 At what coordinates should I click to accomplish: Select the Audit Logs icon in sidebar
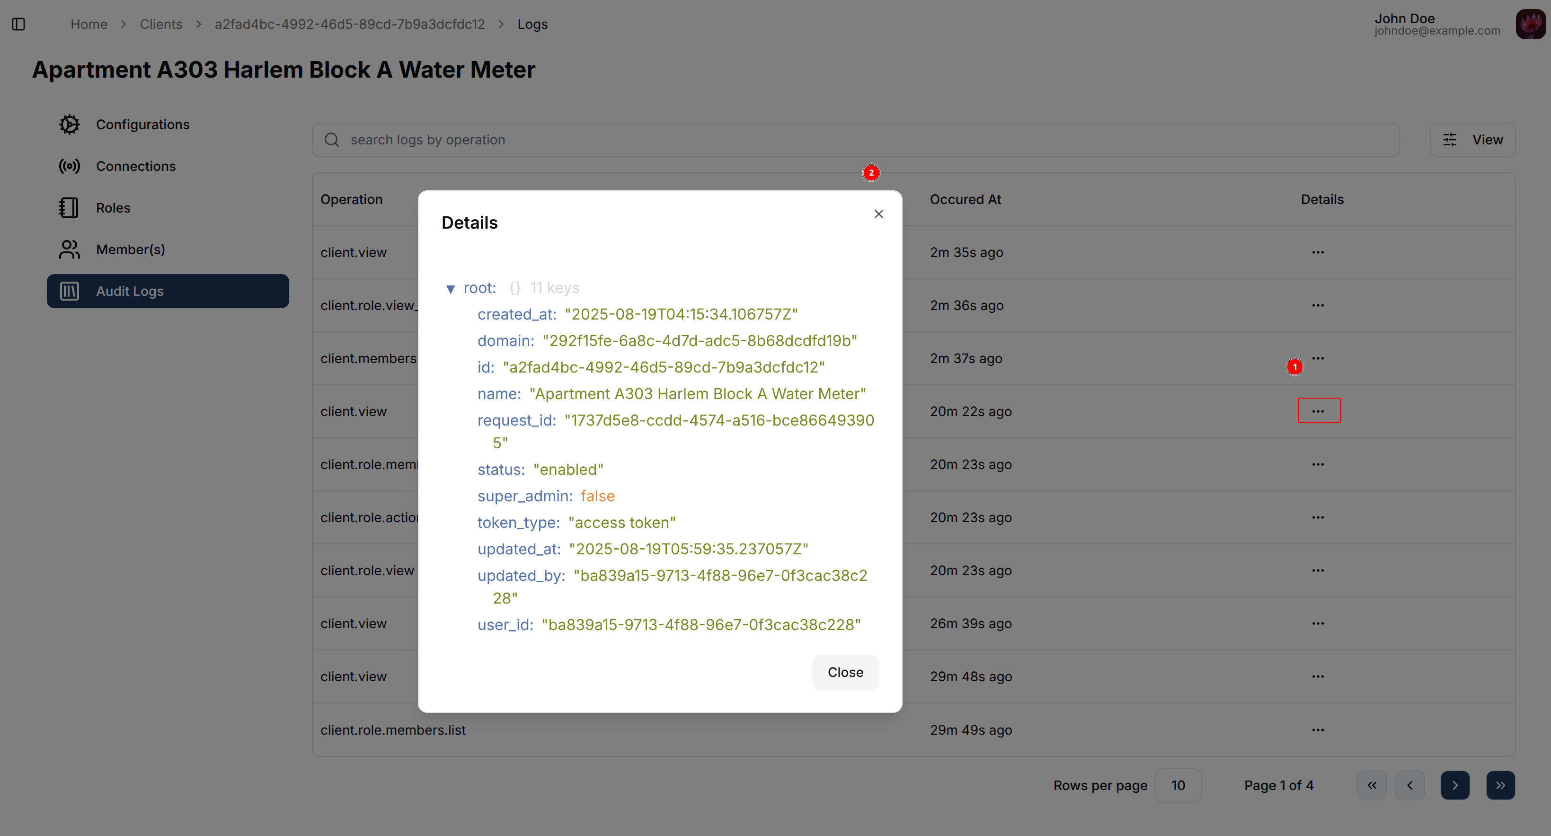coord(69,291)
